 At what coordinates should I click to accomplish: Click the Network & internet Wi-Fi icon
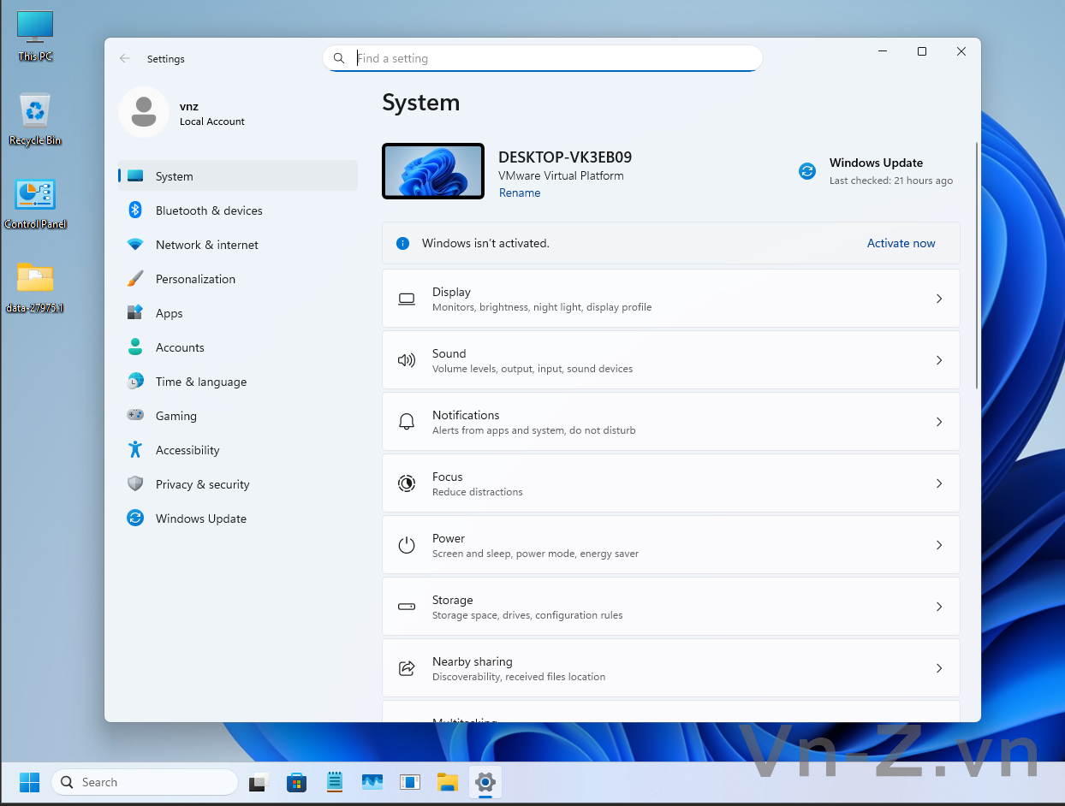coord(135,245)
